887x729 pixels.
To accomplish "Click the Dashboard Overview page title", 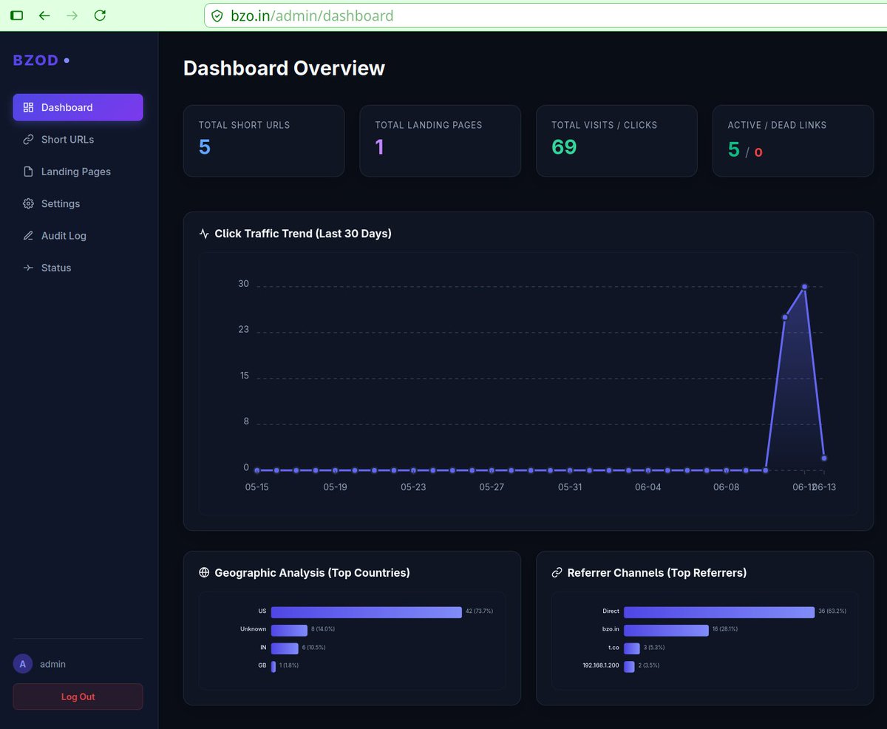I will coord(284,68).
